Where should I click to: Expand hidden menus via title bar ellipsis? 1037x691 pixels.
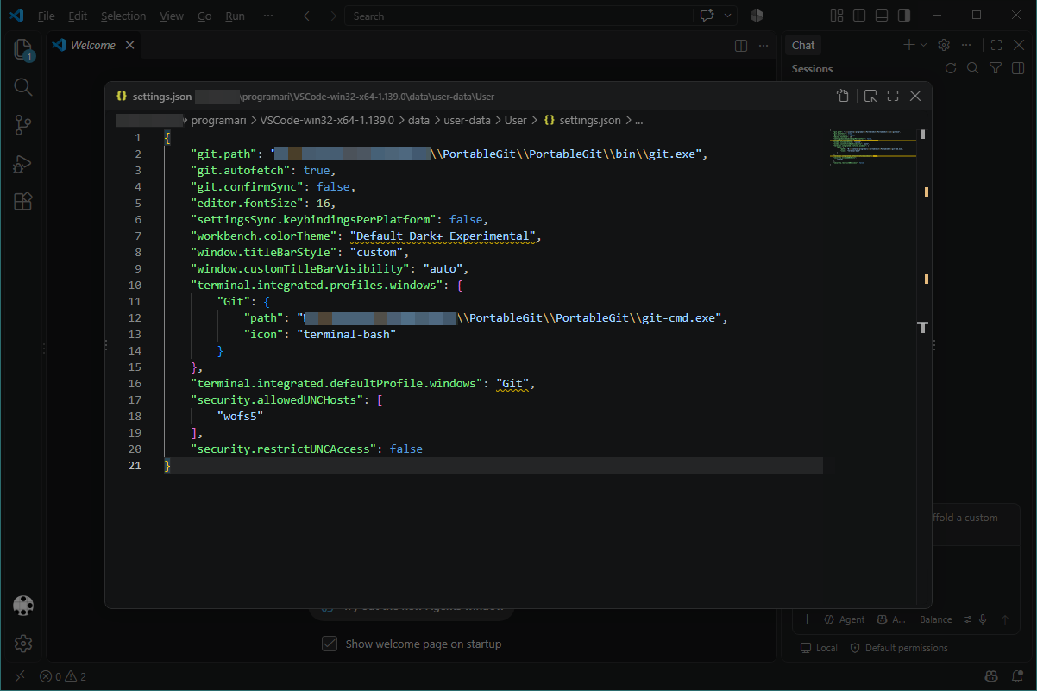click(x=268, y=16)
